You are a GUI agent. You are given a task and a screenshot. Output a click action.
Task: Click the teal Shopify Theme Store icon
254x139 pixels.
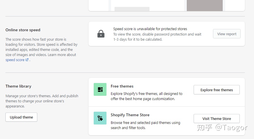100,118
